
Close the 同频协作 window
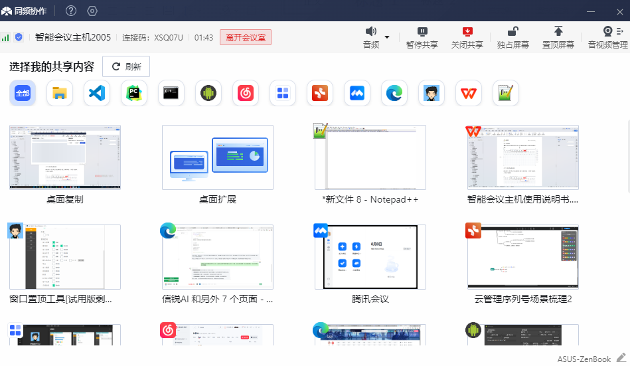[x=619, y=12]
